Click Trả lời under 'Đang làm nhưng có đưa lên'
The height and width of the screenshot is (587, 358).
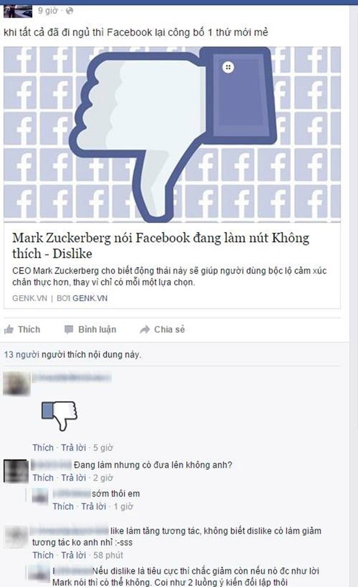(73, 478)
